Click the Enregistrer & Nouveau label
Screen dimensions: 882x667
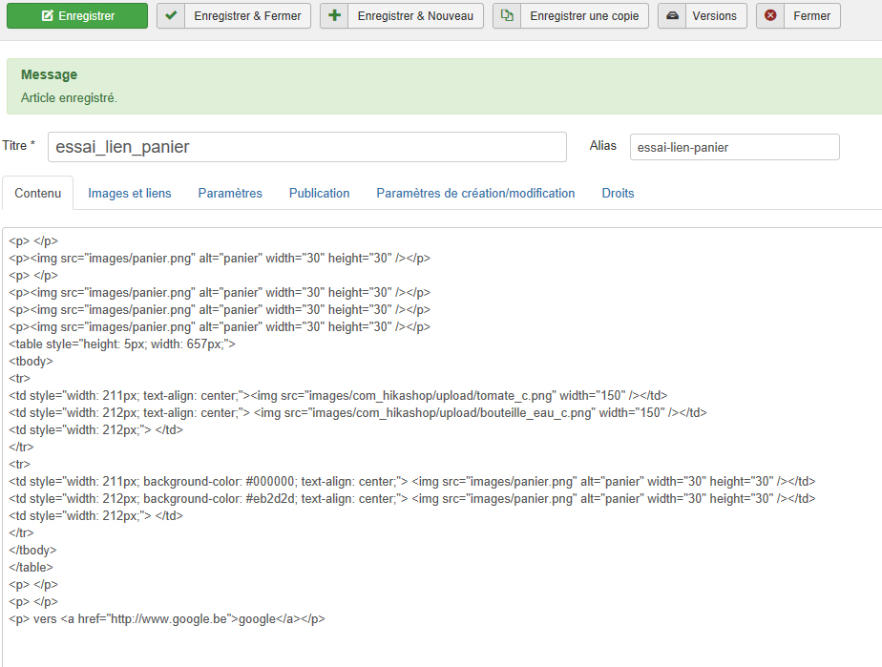click(x=415, y=16)
